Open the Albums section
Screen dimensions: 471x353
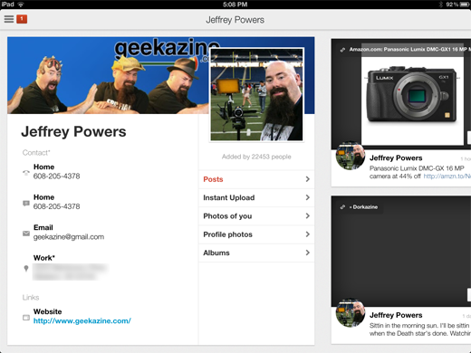point(256,253)
